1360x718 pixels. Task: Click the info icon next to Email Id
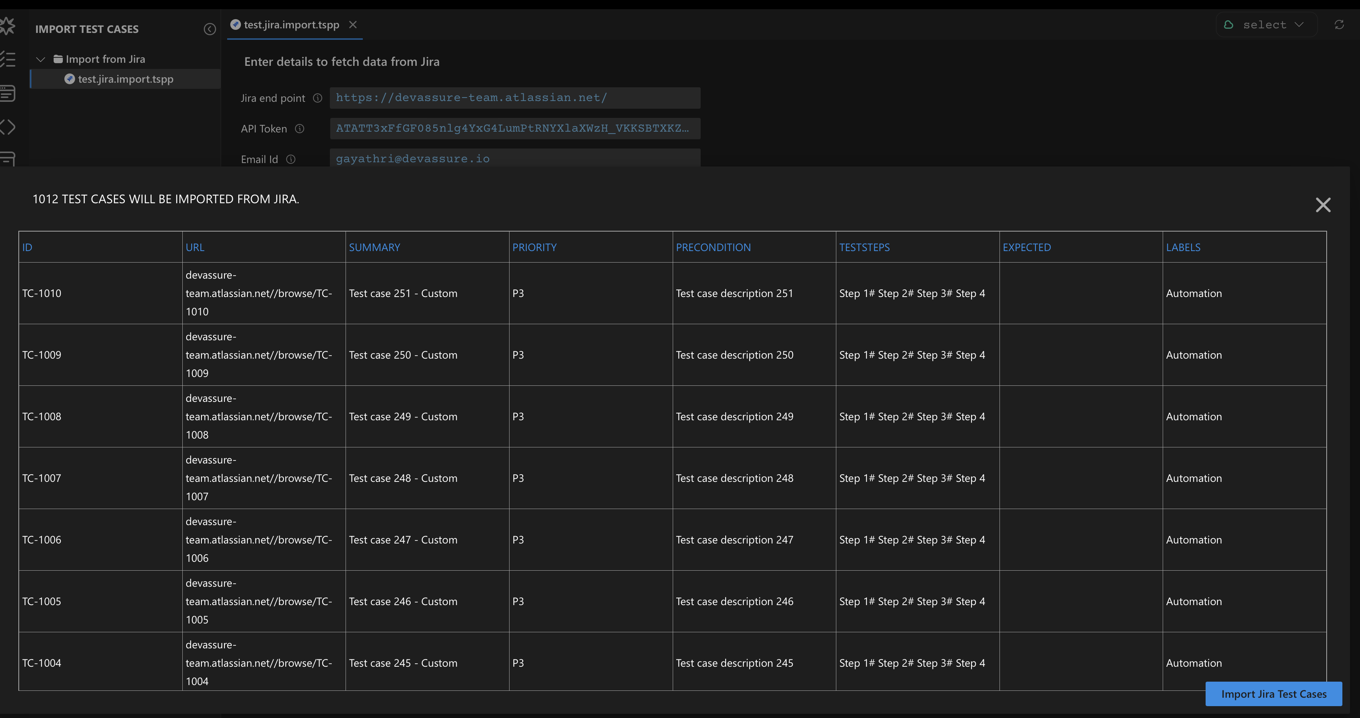tap(290, 159)
